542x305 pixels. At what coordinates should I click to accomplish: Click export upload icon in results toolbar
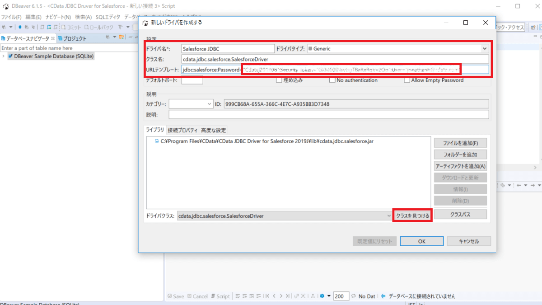pos(313,296)
